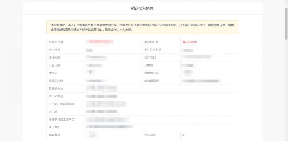Click the 固定电话 value showing 0
Screen dimensions: 288x141
tap(183, 135)
